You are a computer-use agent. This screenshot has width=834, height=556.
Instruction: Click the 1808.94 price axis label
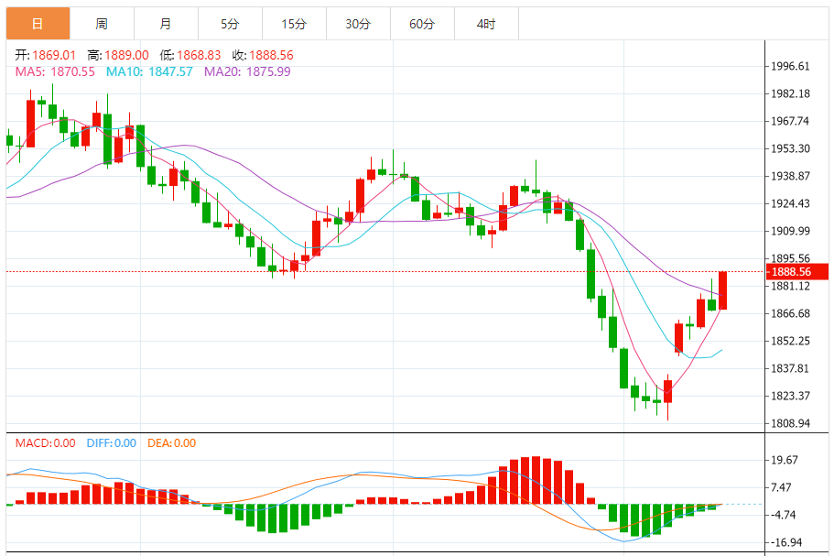click(790, 423)
